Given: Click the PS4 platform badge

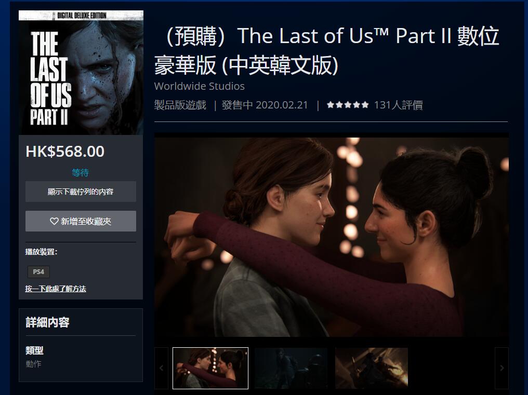Looking at the screenshot, I should tap(38, 272).
